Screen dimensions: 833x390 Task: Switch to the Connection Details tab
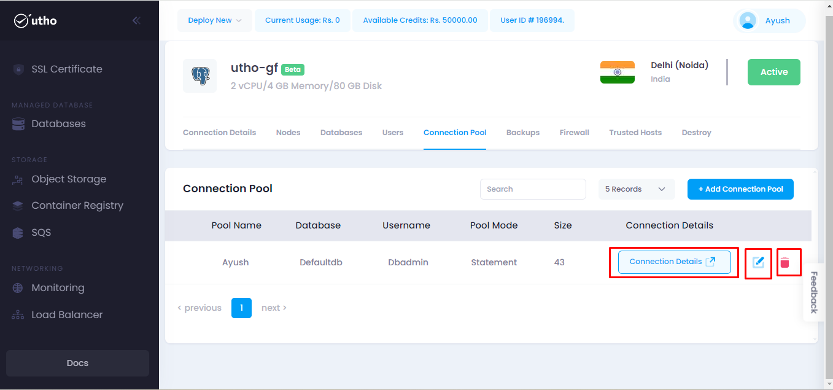[219, 133]
